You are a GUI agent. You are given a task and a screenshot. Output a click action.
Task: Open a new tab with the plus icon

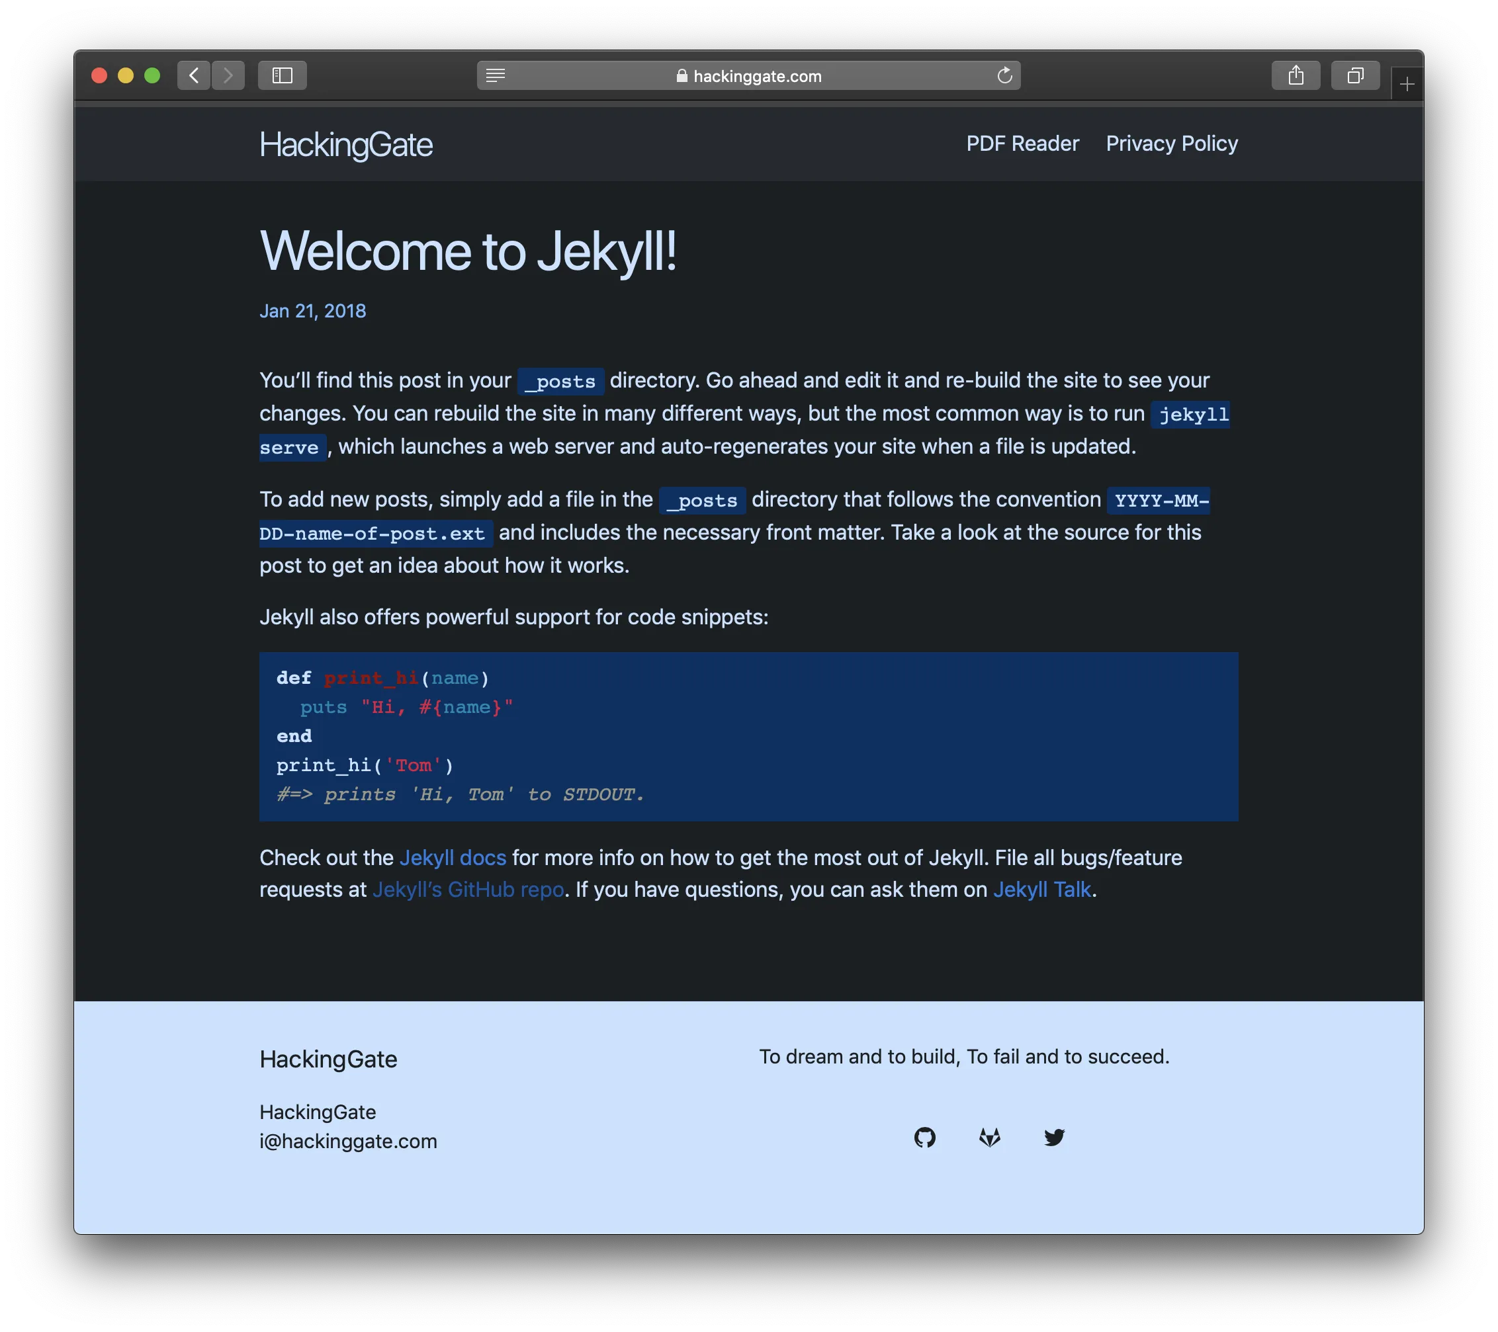pyautogui.click(x=1407, y=82)
